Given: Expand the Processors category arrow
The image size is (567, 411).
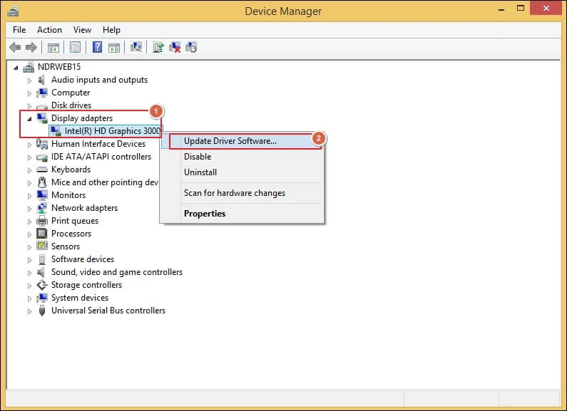Looking at the screenshot, I should 29,234.
